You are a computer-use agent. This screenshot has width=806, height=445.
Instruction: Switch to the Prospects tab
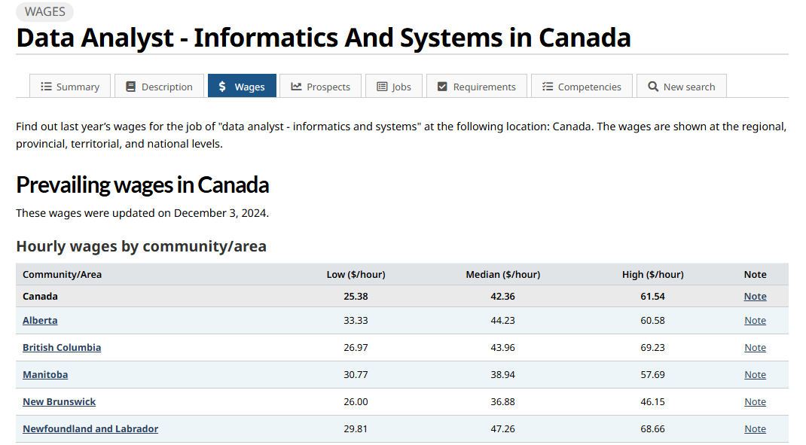click(328, 87)
